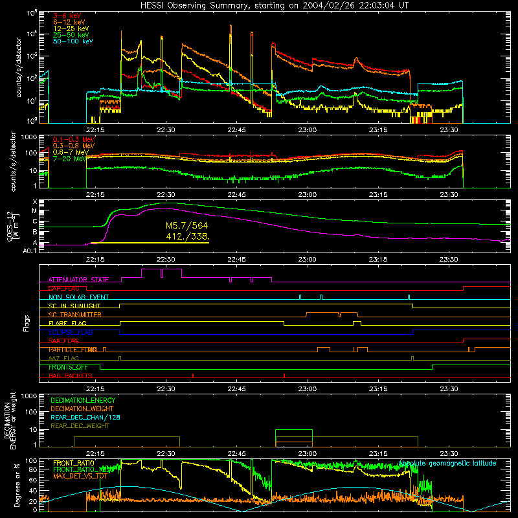518x518 pixels.
Task: Click the yellow flare duration bar in GOES panel
Action: click(150, 243)
